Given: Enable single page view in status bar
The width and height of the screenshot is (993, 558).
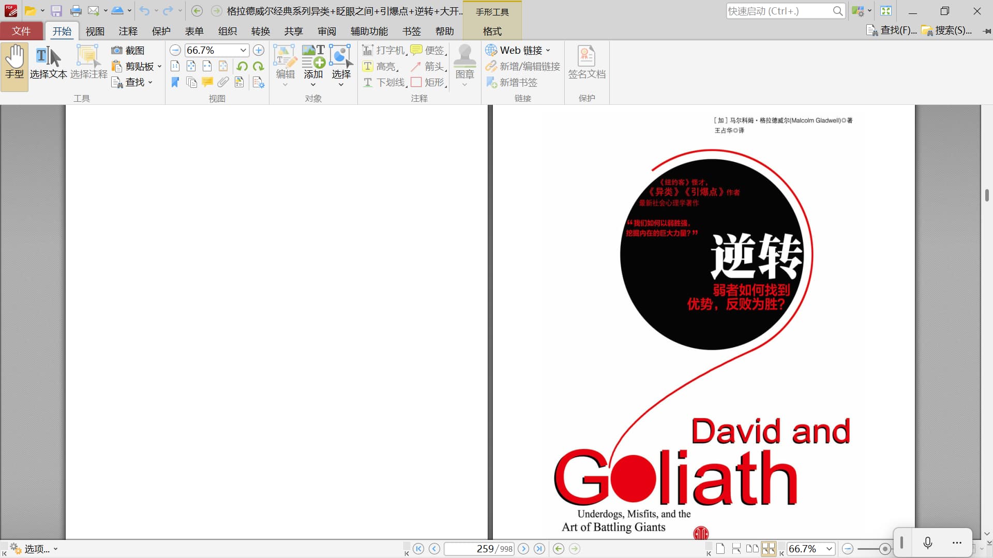Looking at the screenshot, I should coord(720,549).
